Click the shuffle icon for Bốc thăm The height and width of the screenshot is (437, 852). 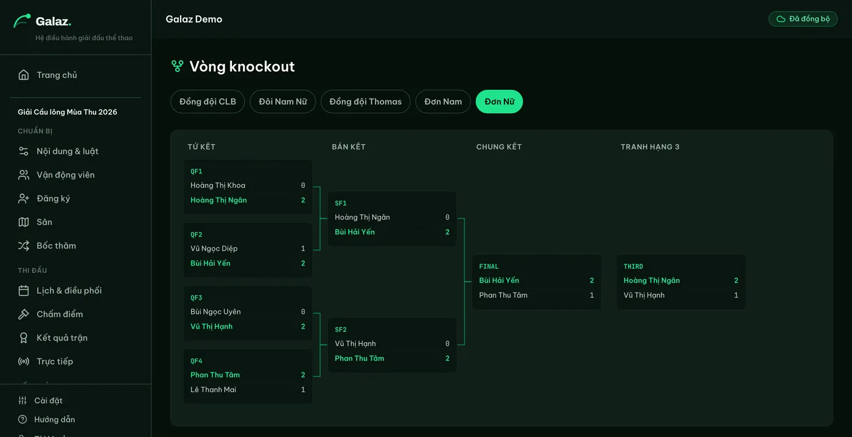pos(24,246)
